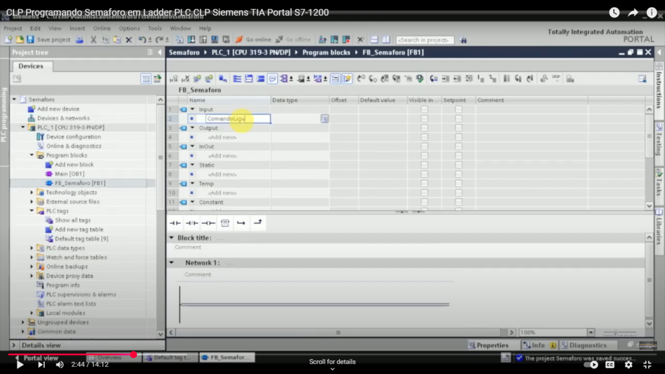Click the Undo arrow icon

point(142,40)
